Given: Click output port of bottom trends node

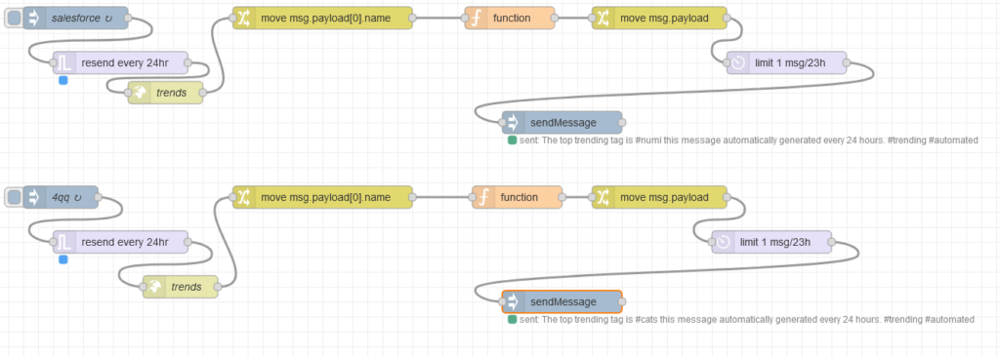Looking at the screenshot, I should coord(218,287).
